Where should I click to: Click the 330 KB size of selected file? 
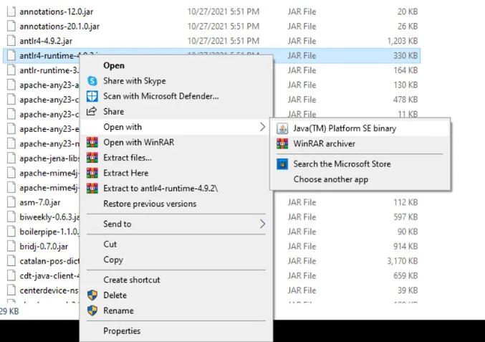click(405, 56)
